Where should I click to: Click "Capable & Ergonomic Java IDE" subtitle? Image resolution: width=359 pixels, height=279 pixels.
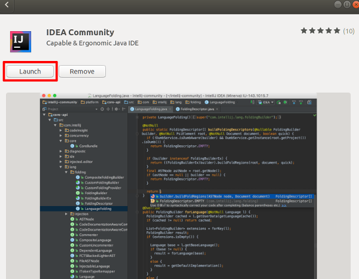92,43
